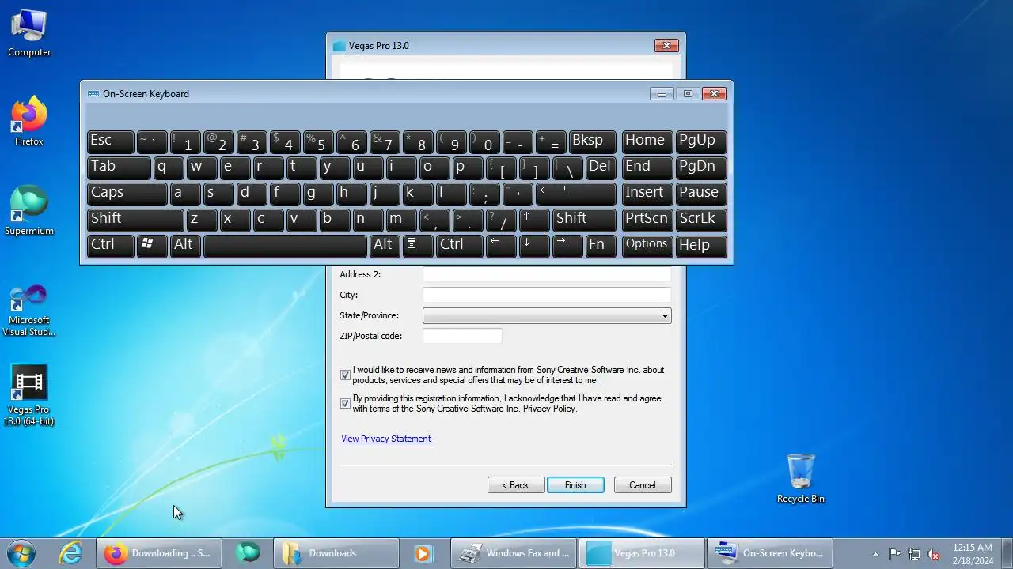The image size is (1013, 569).
Task: Click the down arrow key on keyboard
Action: (535, 245)
